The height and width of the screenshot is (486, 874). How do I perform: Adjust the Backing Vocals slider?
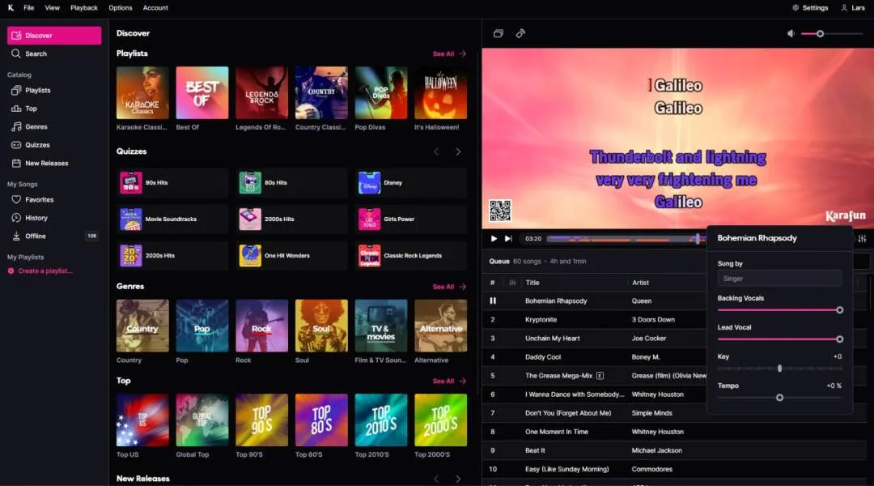(x=779, y=309)
